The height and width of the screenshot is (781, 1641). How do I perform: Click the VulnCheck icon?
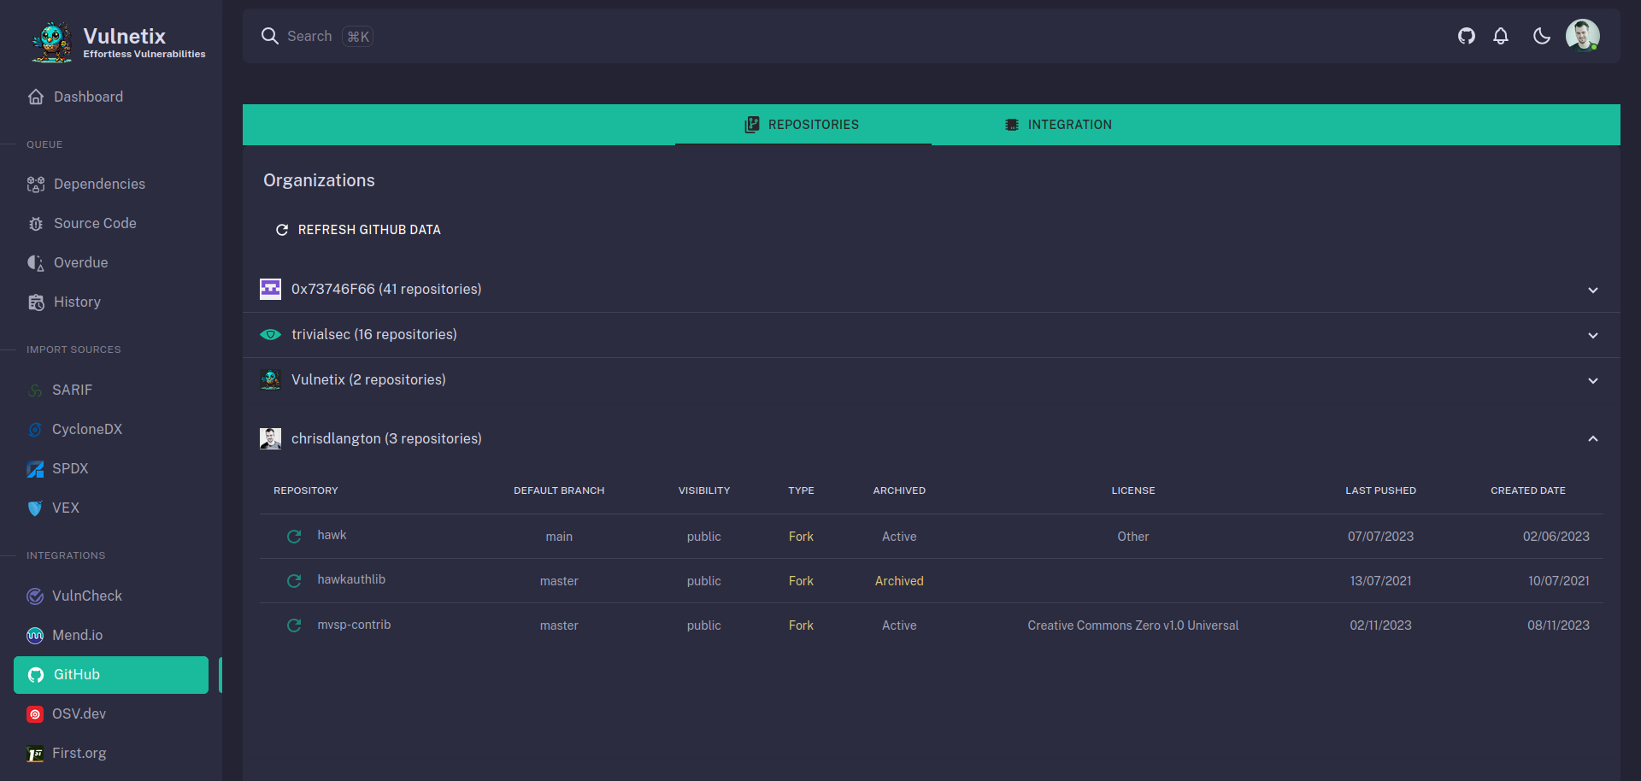35,596
